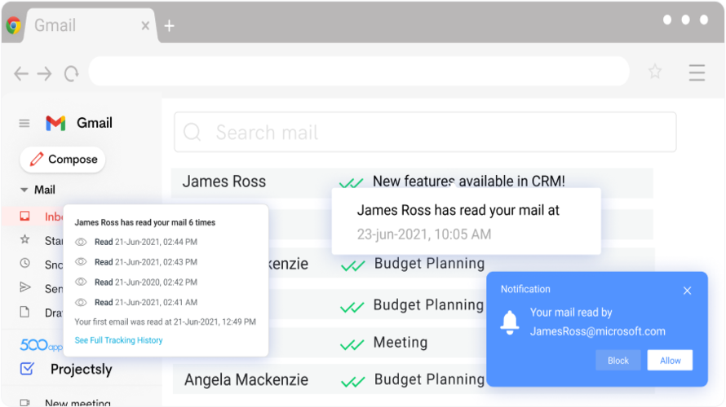Click the Gmail envelope logo
The width and height of the screenshot is (726, 407).
coord(55,124)
